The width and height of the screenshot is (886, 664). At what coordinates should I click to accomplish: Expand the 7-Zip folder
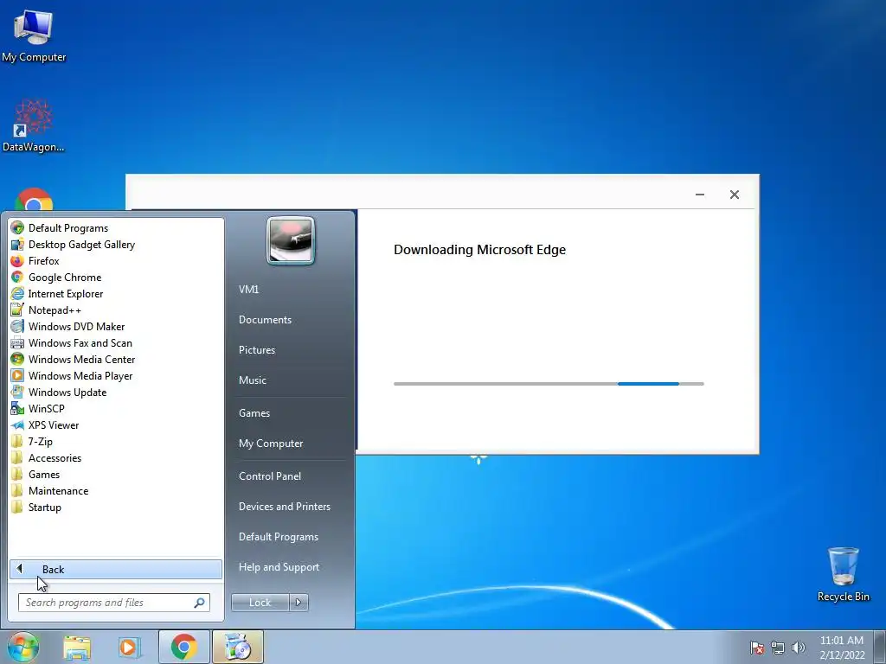click(40, 442)
